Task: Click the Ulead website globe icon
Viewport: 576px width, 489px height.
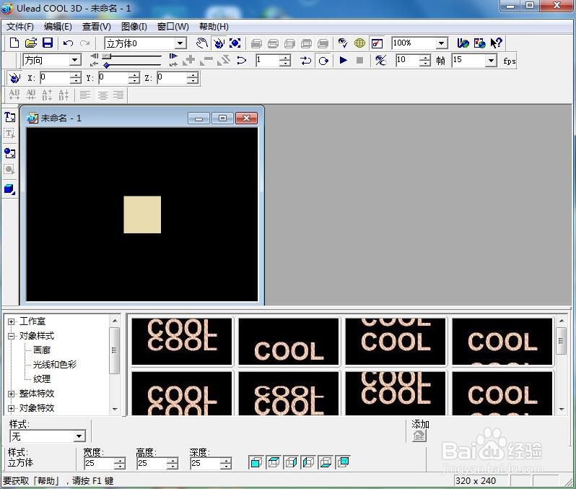Action: coord(463,43)
